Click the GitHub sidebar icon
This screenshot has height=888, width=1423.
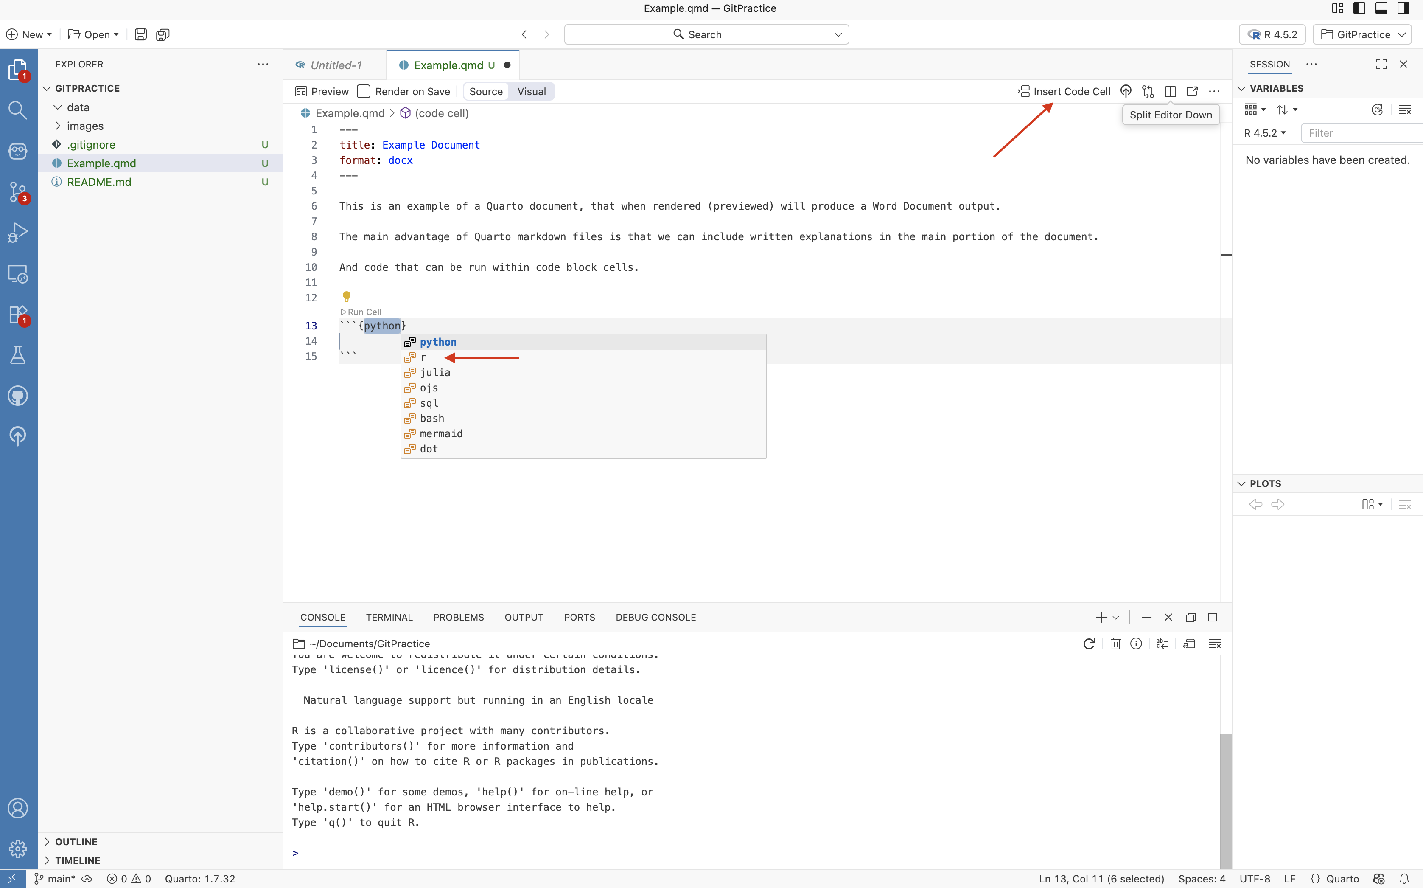[x=18, y=396]
